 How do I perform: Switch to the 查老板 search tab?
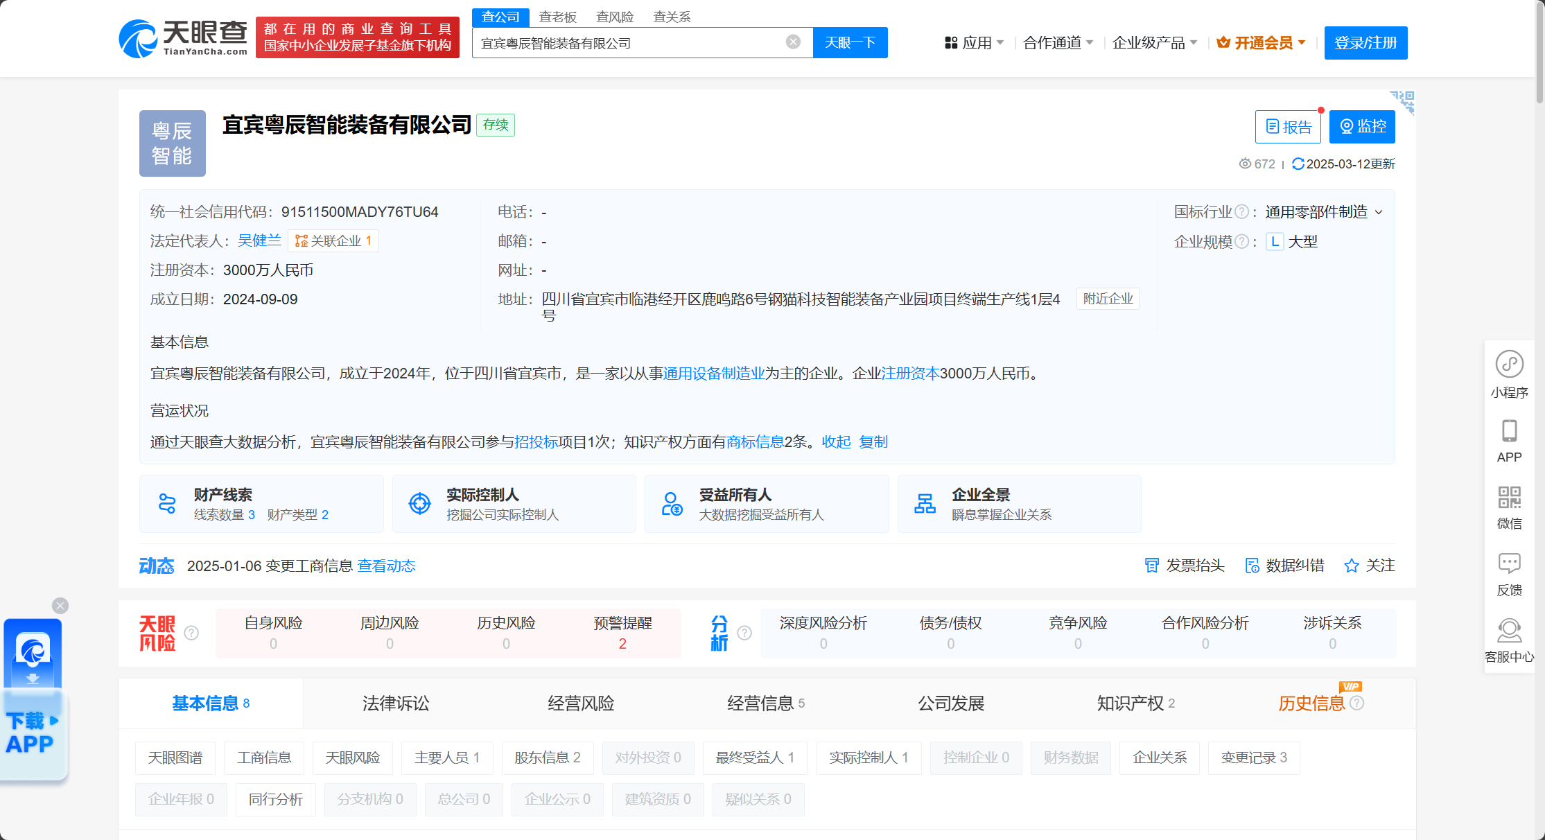point(558,17)
